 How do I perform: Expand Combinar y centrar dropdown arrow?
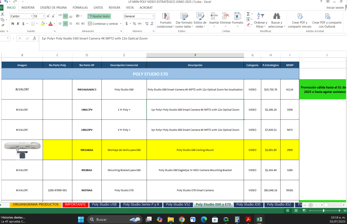(121, 24)
